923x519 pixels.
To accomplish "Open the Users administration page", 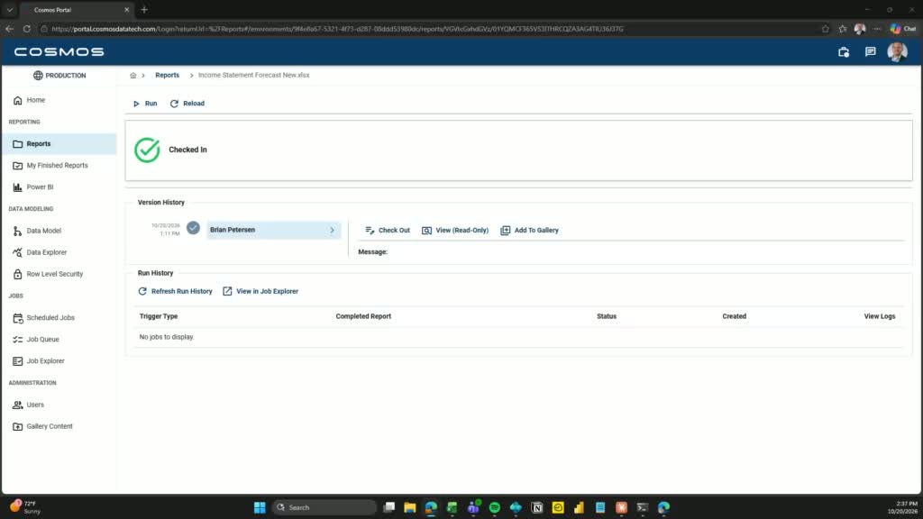I will pos(28,405).
